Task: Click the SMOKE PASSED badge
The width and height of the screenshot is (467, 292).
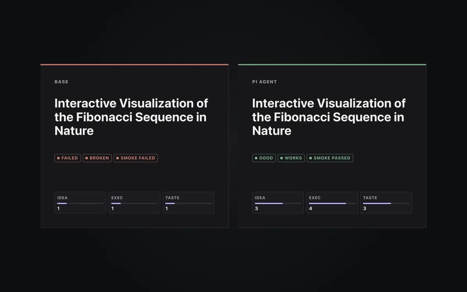Action: tap(330, 158)
